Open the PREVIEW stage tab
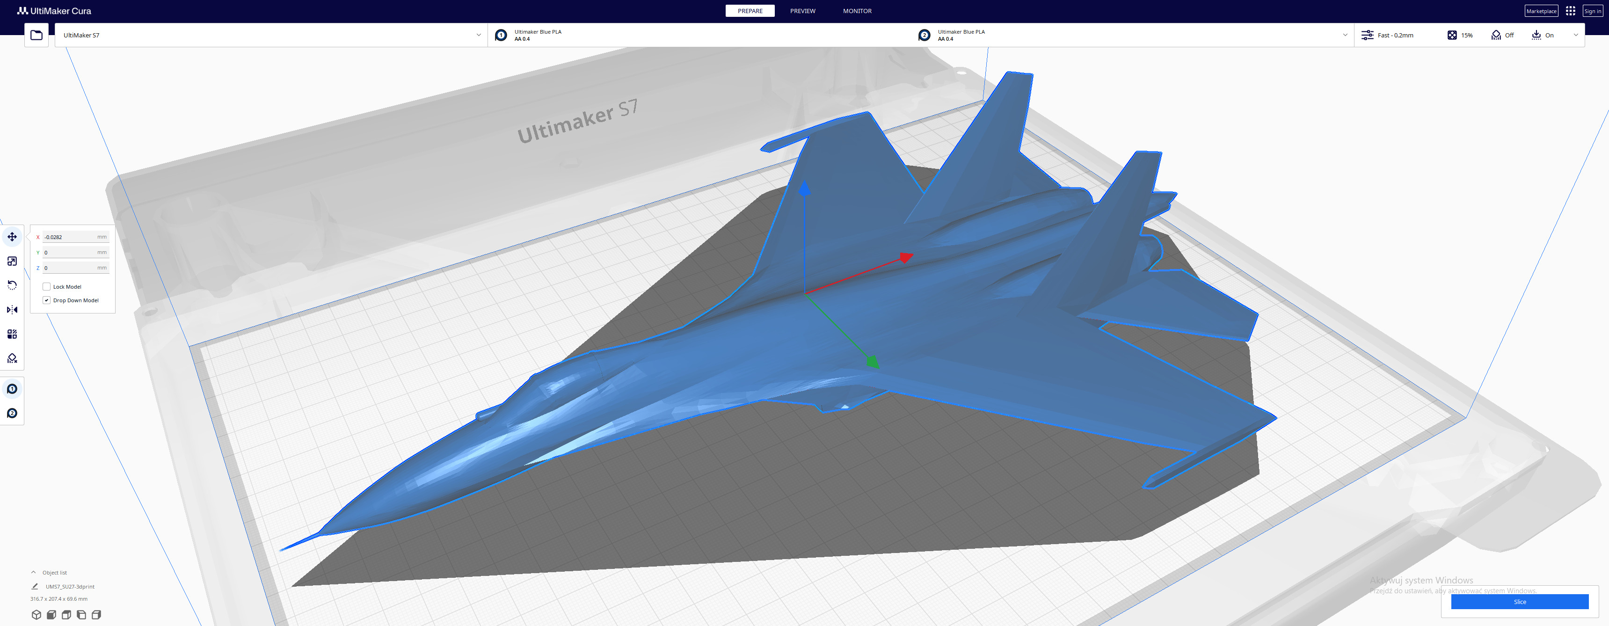The width and height of the screenshot is (1609, 626). (x=802, y=11)
